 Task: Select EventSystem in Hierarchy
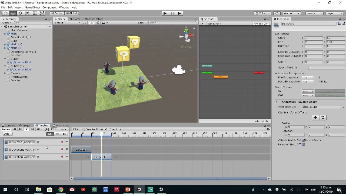(19, 77)
